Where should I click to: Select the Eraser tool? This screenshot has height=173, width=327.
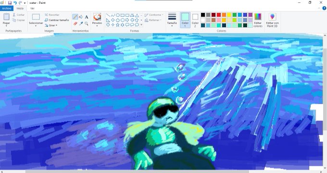pyautogui.click(x=75, y=24)
